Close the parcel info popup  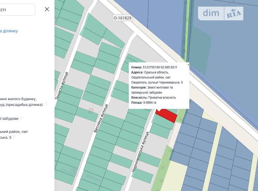pyautogui.click(x=188, y=65)
